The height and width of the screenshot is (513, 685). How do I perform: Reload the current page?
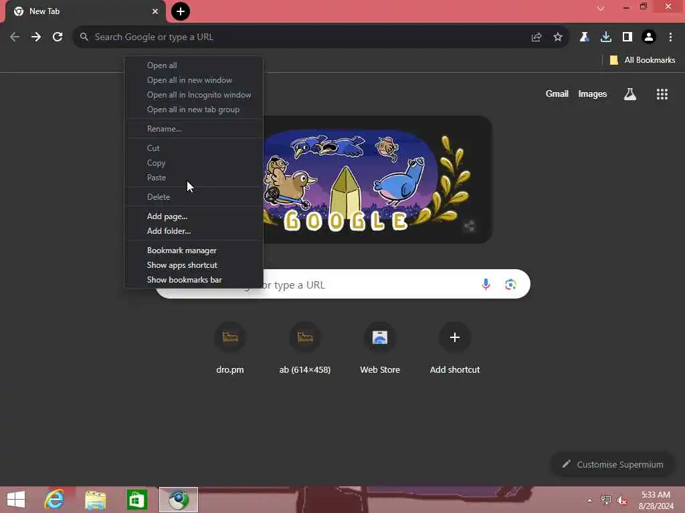click(x=58, y=37)
